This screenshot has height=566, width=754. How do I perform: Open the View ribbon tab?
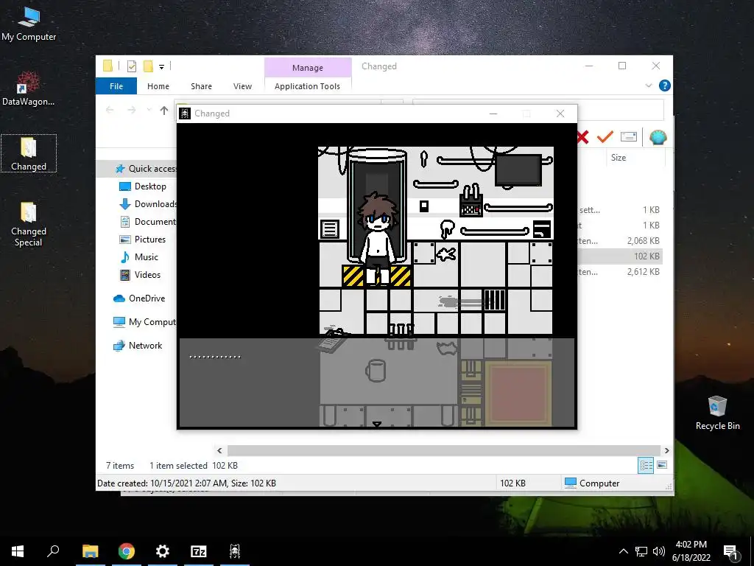click(242, 86)
